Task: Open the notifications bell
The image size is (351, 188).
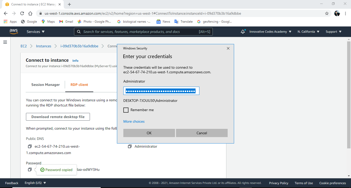Action: click(x=243, y=31)
